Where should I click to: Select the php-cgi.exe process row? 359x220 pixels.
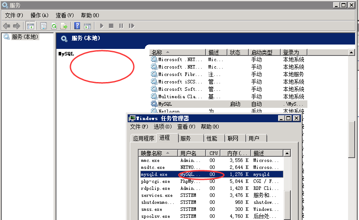point(211,182)
